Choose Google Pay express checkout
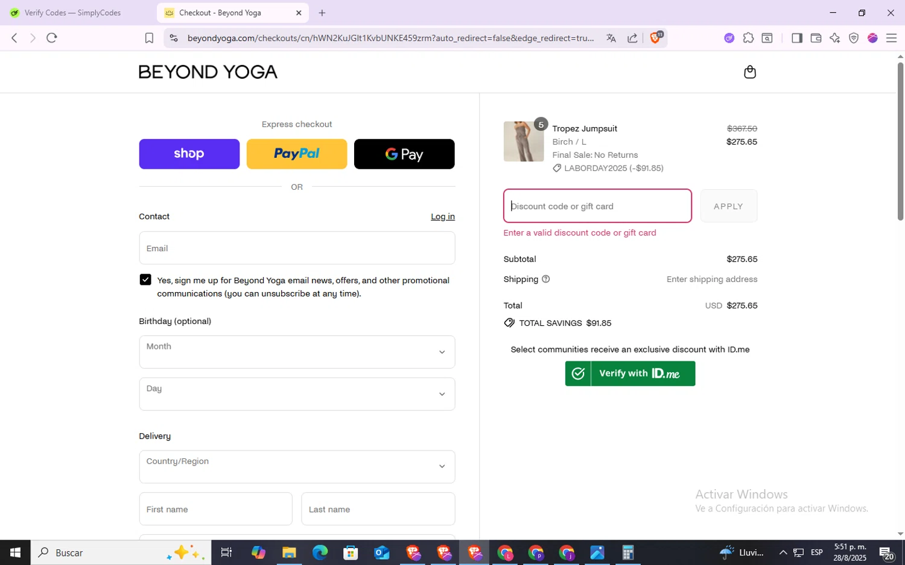The height and width of the screenshot is (565, 905). 404,154
